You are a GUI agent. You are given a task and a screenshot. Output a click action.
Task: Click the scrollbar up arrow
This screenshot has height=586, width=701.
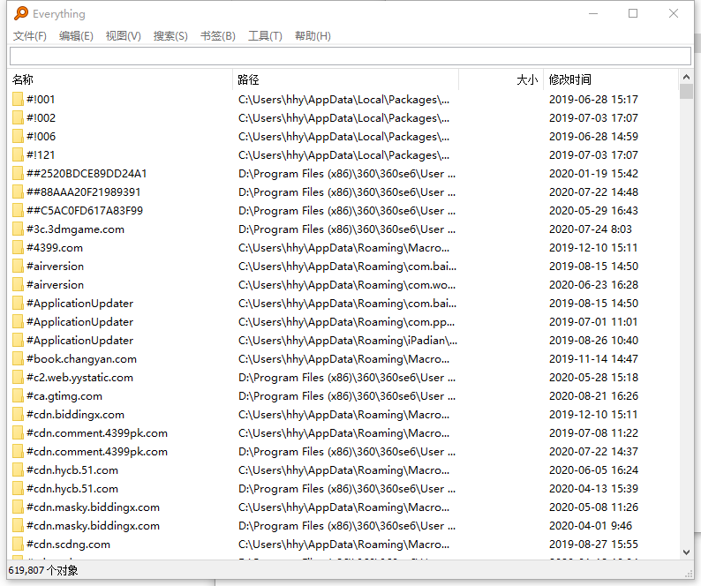686,77
